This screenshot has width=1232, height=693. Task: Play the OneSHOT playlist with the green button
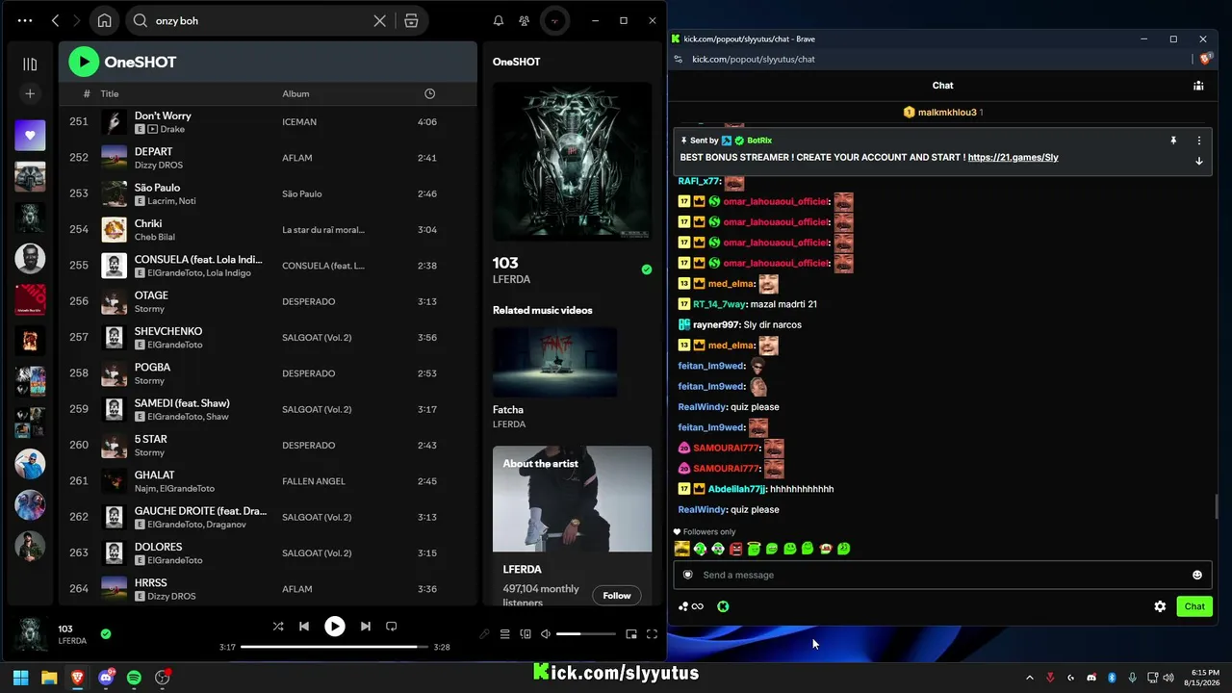point(84,62)
